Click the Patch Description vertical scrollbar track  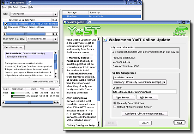tap(55, 63)
